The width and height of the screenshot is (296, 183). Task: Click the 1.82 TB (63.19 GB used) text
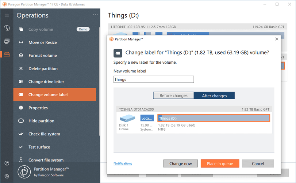tap(177, 125)
